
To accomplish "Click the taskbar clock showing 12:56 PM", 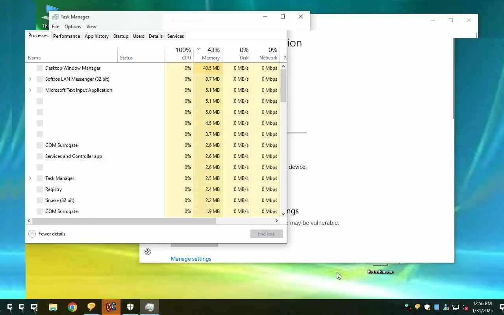I will [482, 307].
